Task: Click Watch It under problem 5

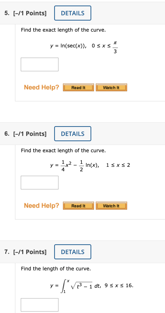Action: [111, 87]
